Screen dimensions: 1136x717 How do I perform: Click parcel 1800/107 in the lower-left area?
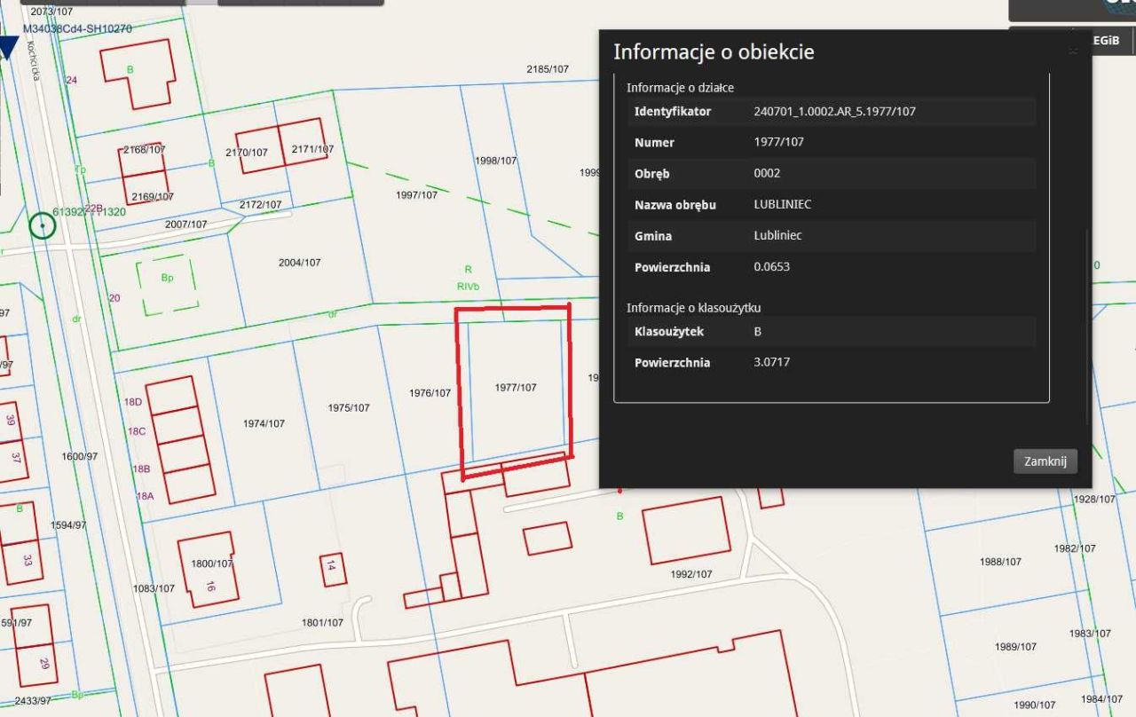tap(210, 563)
